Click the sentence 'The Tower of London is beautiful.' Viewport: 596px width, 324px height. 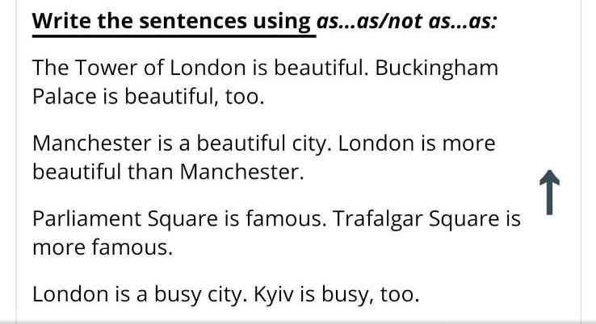(x=201, y=68)
